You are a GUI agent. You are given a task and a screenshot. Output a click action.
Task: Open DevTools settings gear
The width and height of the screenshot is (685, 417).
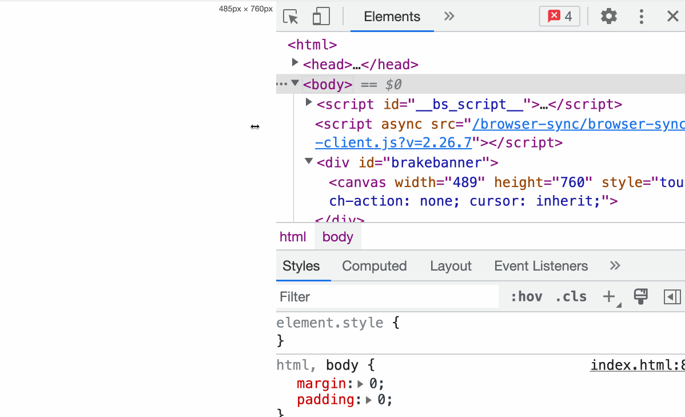[x=609, y=17]
